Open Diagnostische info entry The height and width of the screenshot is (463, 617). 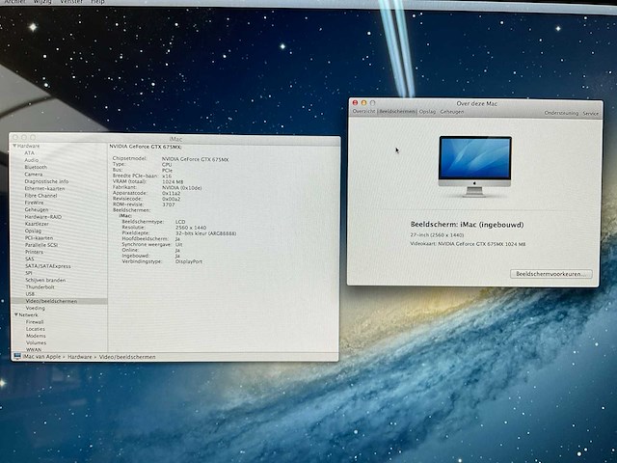46,181
